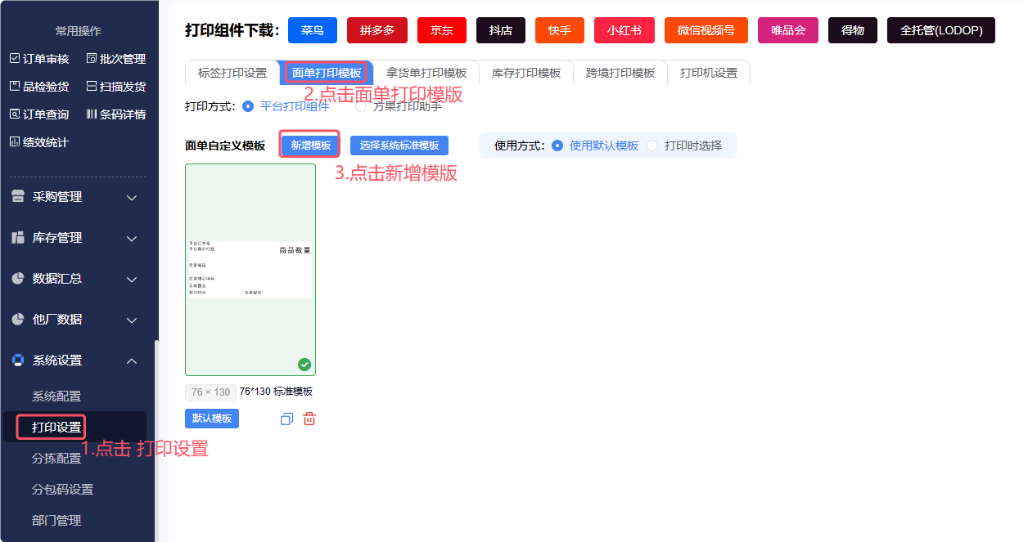Open 订单审核 shortcut in sidebar
This screenshot has height=542, width=1028.
tap(39, 59)
